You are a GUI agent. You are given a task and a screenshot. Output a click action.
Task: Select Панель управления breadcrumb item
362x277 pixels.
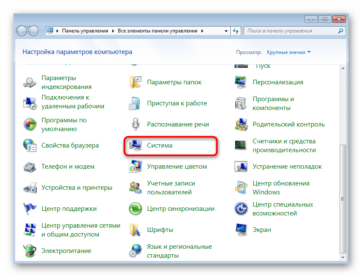click(85, 31)
